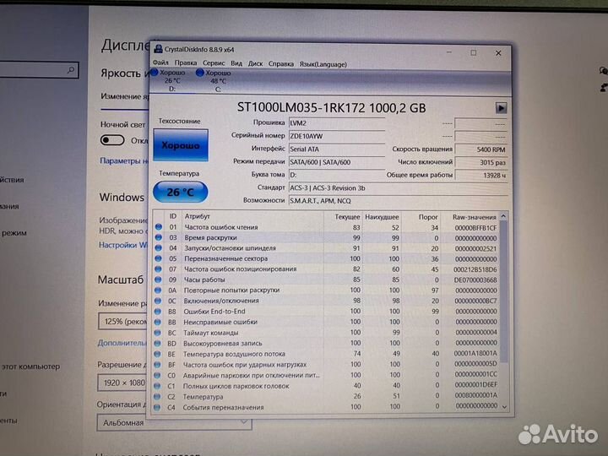Click the Наихудшее column header
608x456 pixels.
click(x=382, y=217)
